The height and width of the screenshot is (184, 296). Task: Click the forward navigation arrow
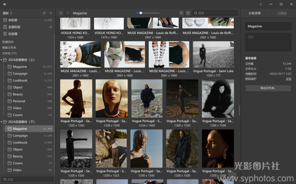(68, 13)
